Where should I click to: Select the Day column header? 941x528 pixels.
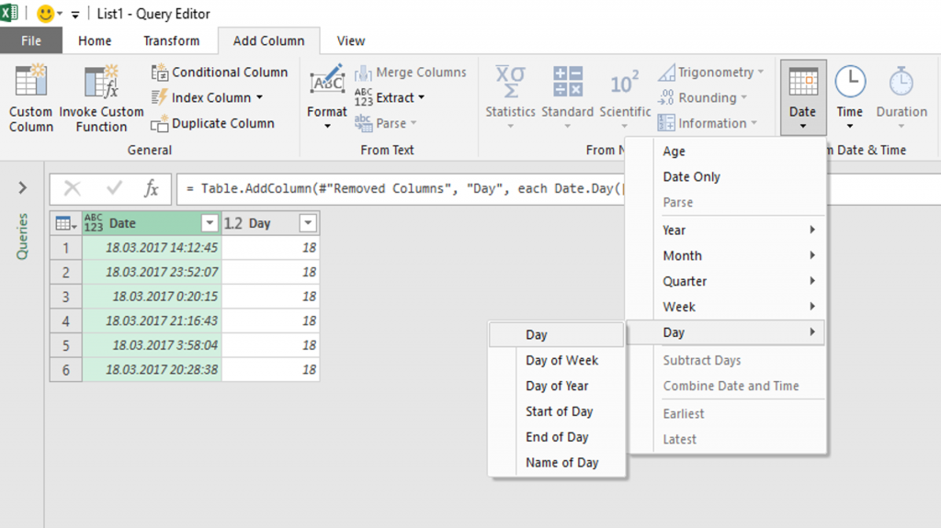pos(270,223)
